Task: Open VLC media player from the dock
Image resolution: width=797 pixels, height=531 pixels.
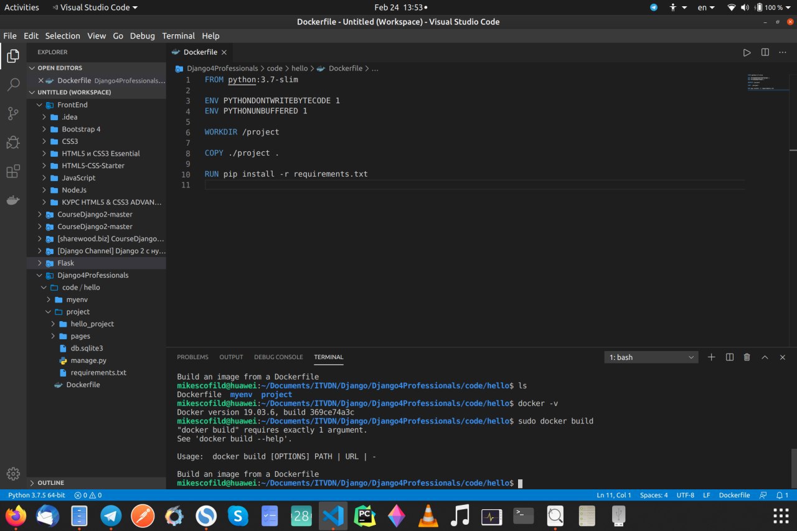Action: coord(428,515)
